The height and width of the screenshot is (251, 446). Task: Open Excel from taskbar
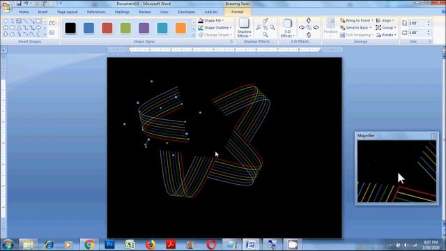(130, 245)
